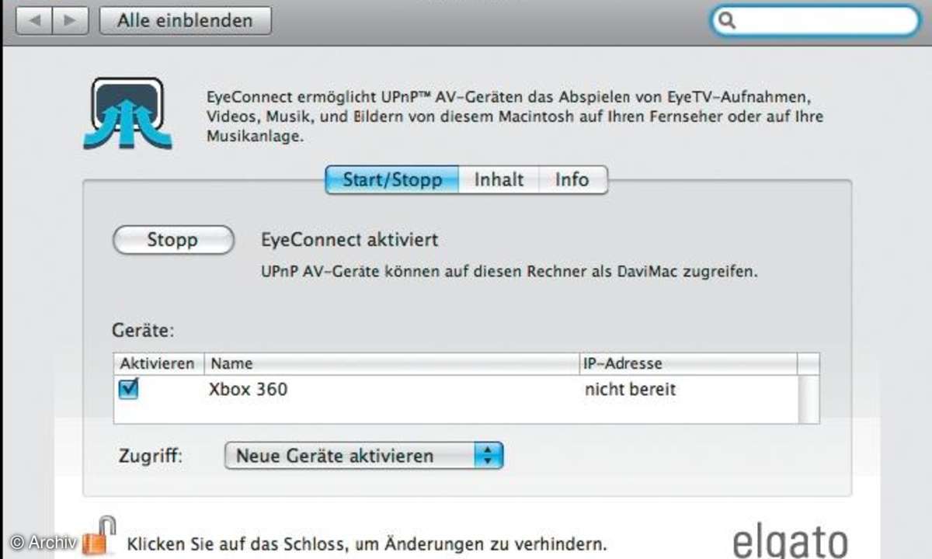Screen dimensions: 932x559
Task: Select the Xbox 360 device row
Action: tap(457, 390)
